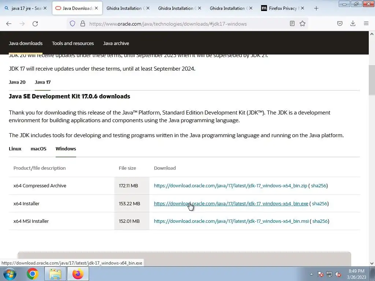The image size is (375, 281).
Task: Click the 'Java SE Development Kit 17.0.6 downloads' heading
Action: coord(69,96)
